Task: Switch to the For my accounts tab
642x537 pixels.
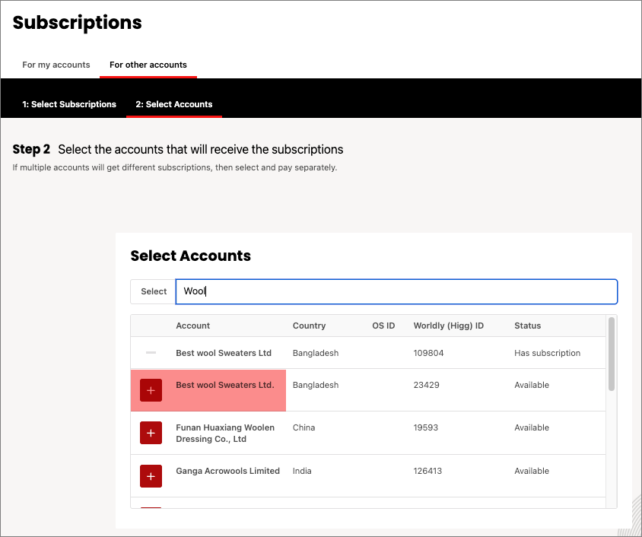Action: point(56,65)
